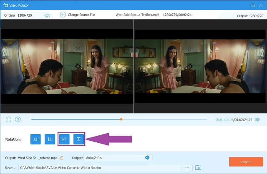
Task: Pause the video playback
Action: pos(8,119)
